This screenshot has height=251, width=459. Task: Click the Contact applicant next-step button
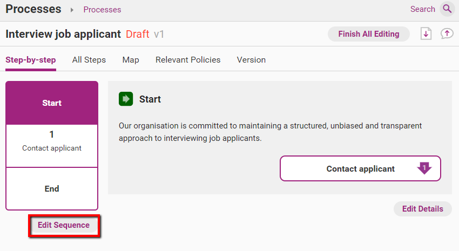pyautogui.click(x=360, y=168)
